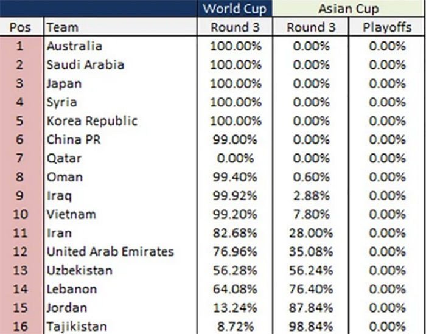Click the Playoffs column header

point(387,27)
